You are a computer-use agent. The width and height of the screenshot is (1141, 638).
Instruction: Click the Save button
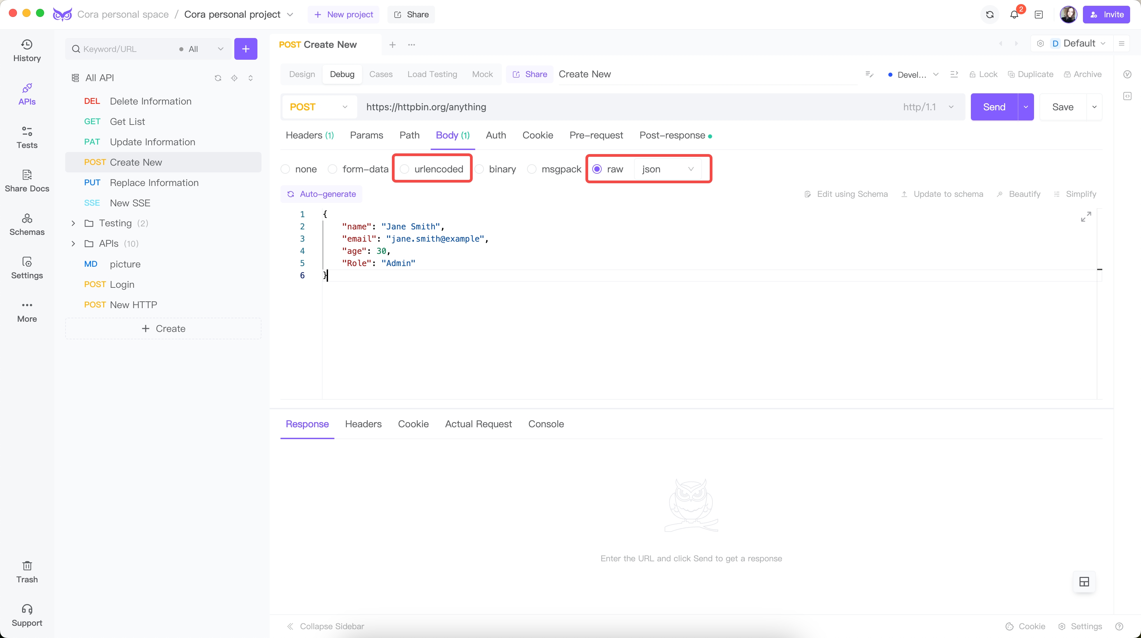coord(1063,107)
